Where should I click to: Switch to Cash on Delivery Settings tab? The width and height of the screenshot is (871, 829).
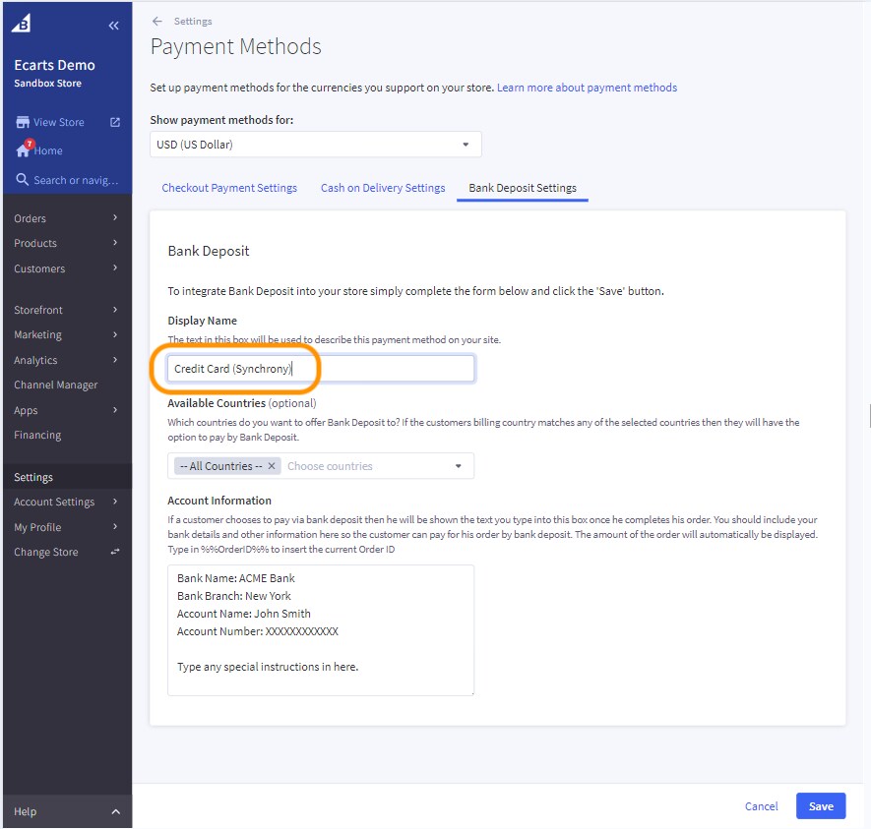pos(383,187)
